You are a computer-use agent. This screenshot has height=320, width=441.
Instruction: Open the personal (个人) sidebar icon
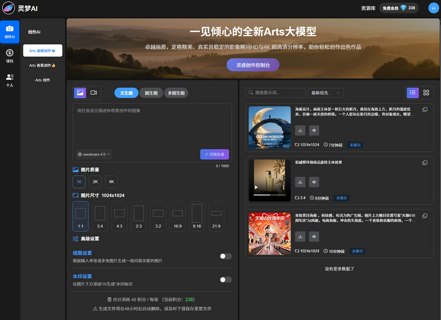point(10,80)
